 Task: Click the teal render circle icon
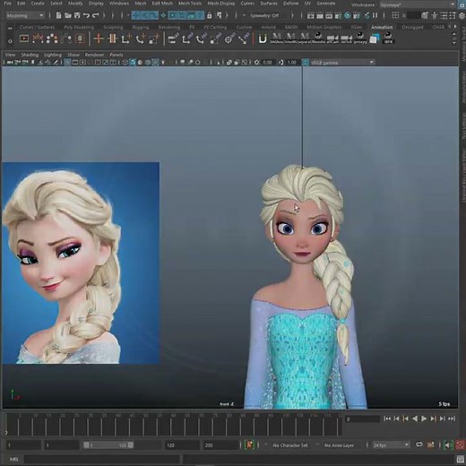click(x=348, y=15)
